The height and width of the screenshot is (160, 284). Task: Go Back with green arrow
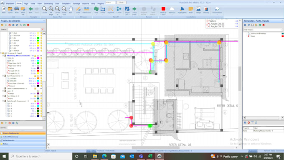pyautogui.click(x=30, y=10)
